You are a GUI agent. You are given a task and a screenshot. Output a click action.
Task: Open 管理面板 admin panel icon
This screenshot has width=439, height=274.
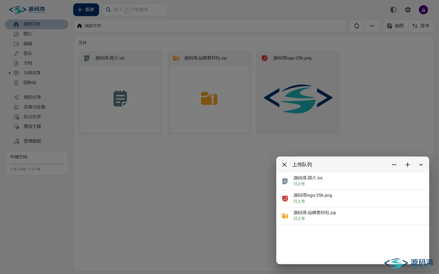click(x=16, y=141)
